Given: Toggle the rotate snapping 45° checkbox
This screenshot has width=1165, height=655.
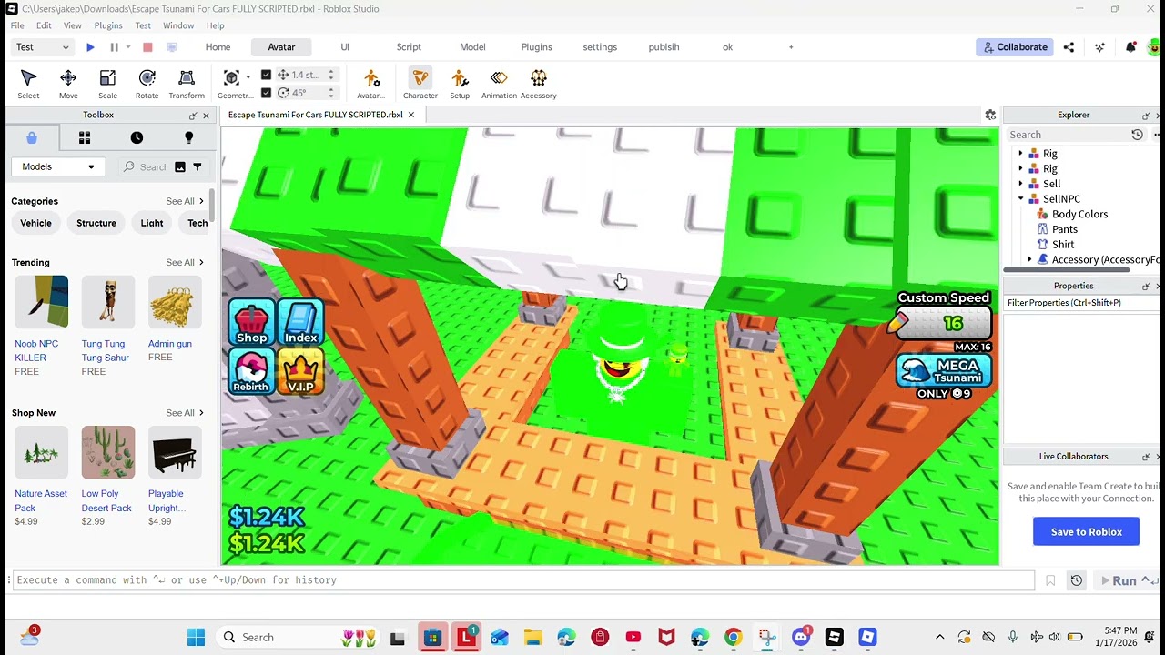Looking at the screenshot, I should pyautogui.click(x=266, y=93).
